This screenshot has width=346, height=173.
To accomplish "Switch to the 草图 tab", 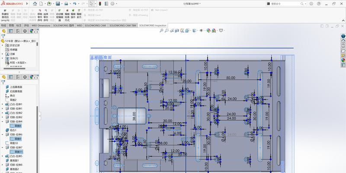I will (x=11, y=26).
